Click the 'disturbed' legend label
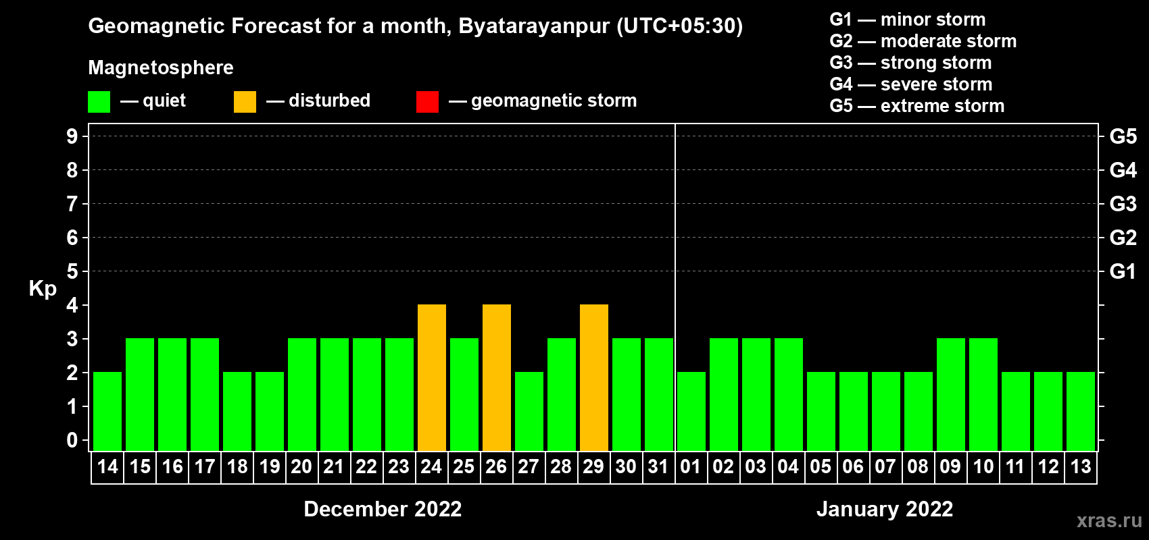Viewport: 1149px width, 540px height. pos(329,101)
